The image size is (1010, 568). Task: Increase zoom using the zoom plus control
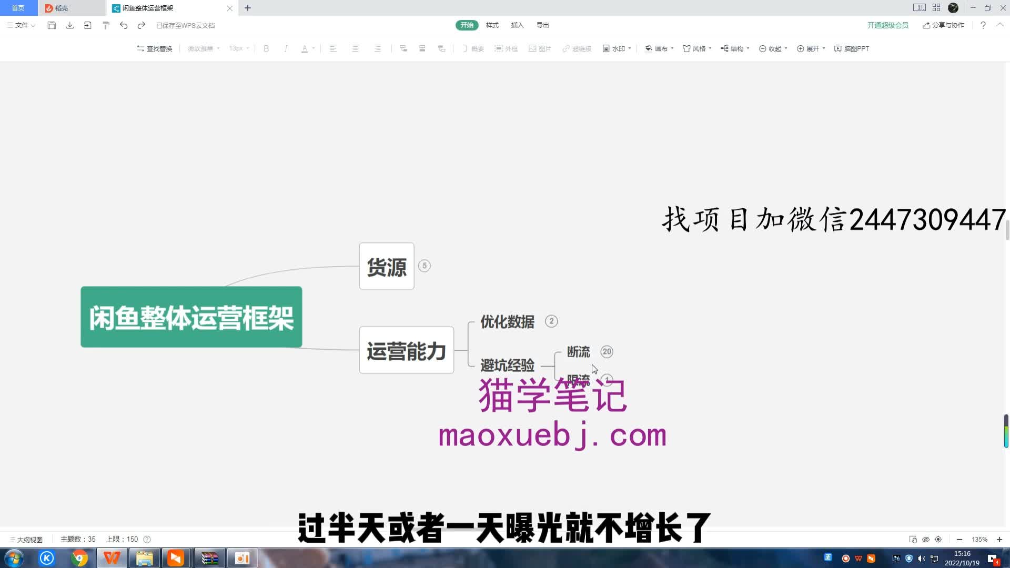point(999,539)
